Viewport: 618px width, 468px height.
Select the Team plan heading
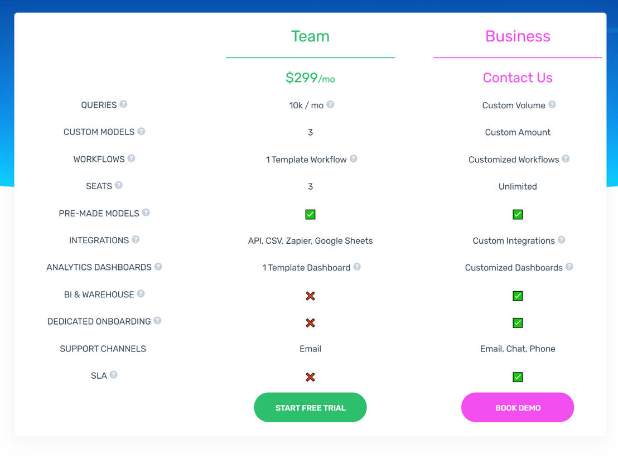(310, 36)
